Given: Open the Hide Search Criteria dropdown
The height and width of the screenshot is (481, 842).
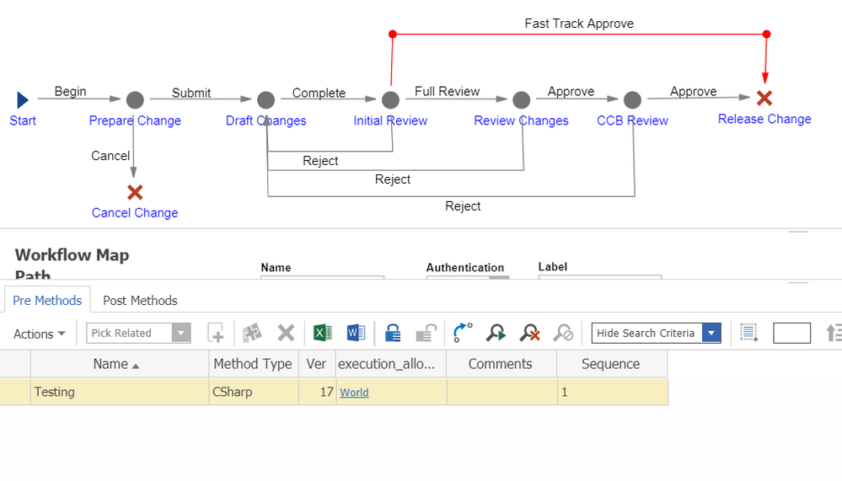Looking at the screenshot, I should click(x=712, y=333).
